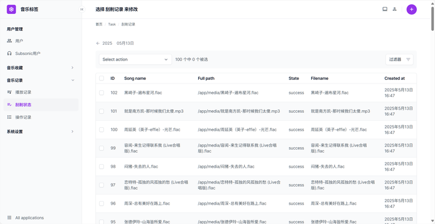Viewport: 435px width, 224px height.
Task: Open ID 100 record link
Action: 114,130
